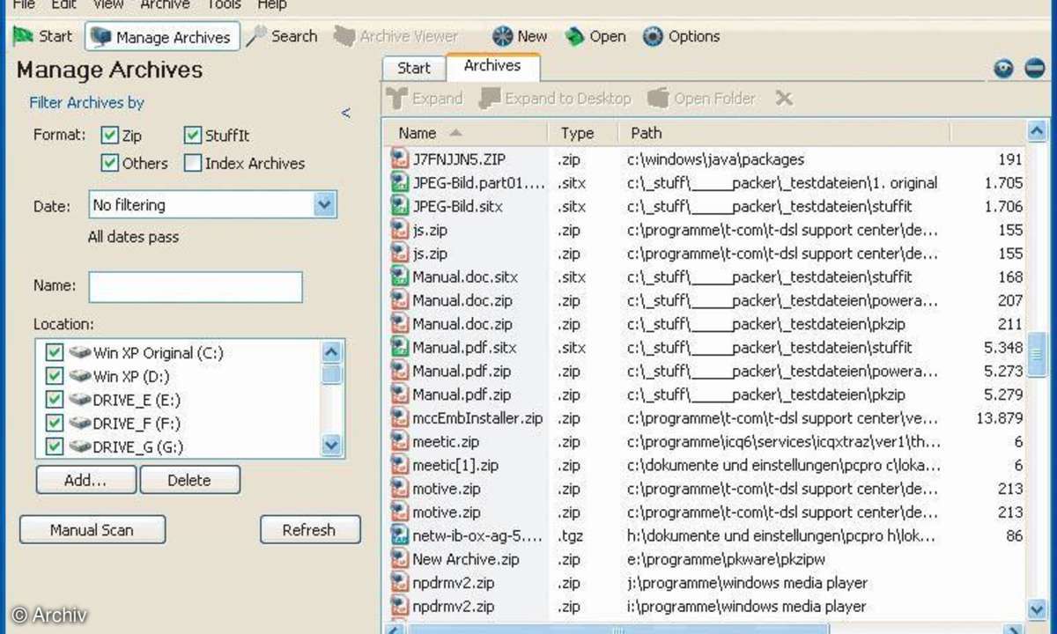Click the Open Folder button

[x=702, y=99]
